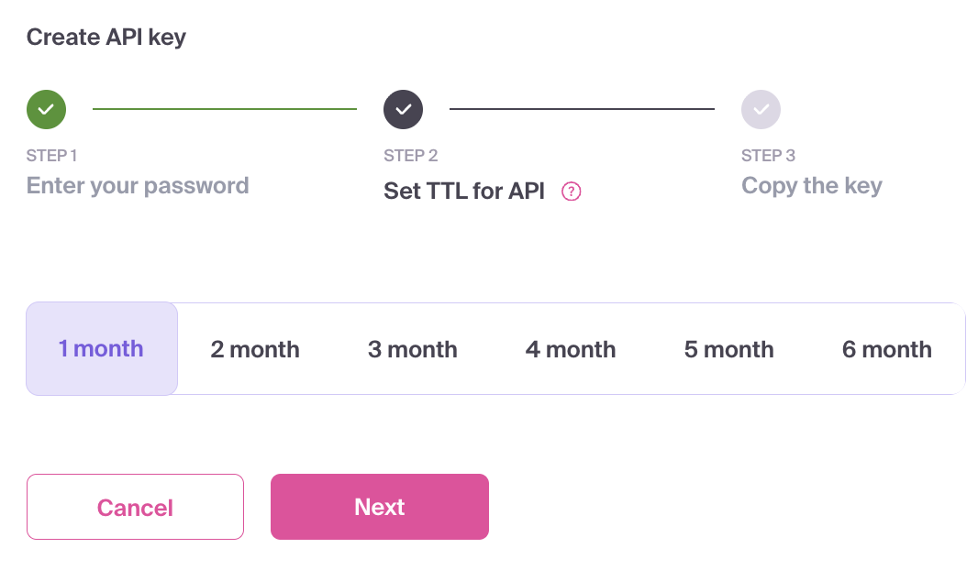Set the TTL to 3 month
978x570 pixels.
(413, 349)
